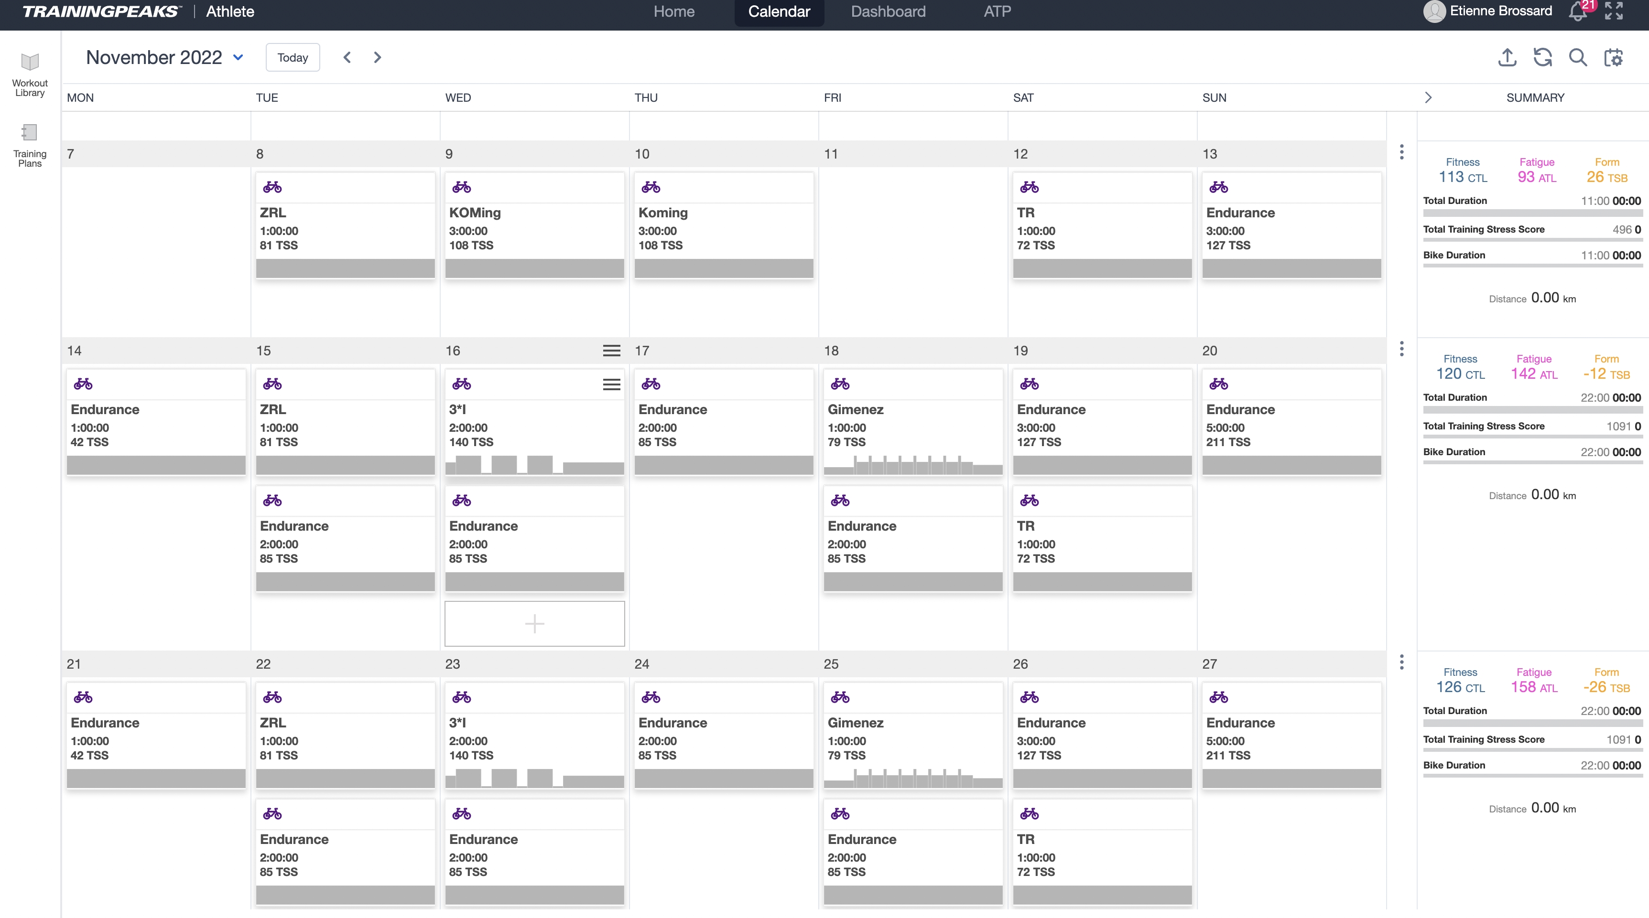Open week options menu for Nov 7-13

1402,152
